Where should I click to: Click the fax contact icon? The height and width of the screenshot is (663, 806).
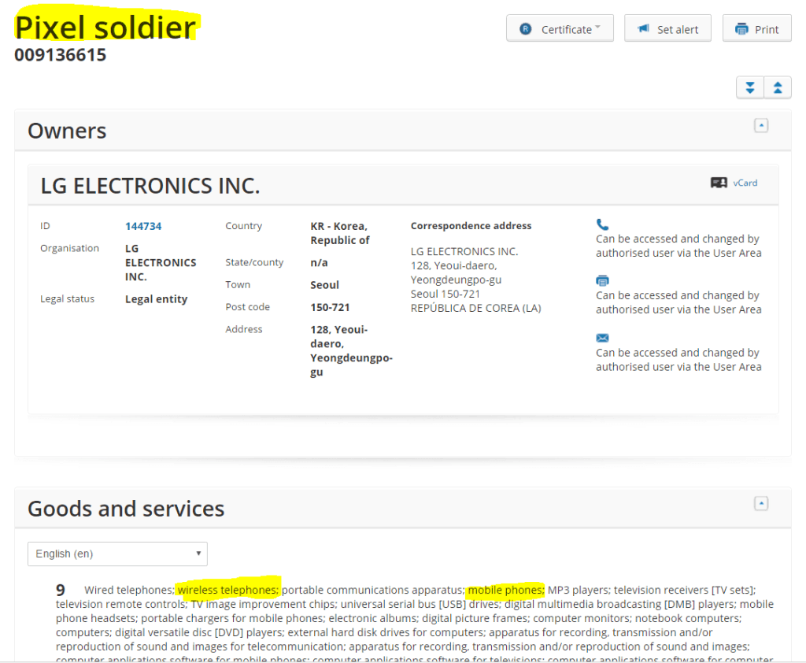[x=602, y=281]
